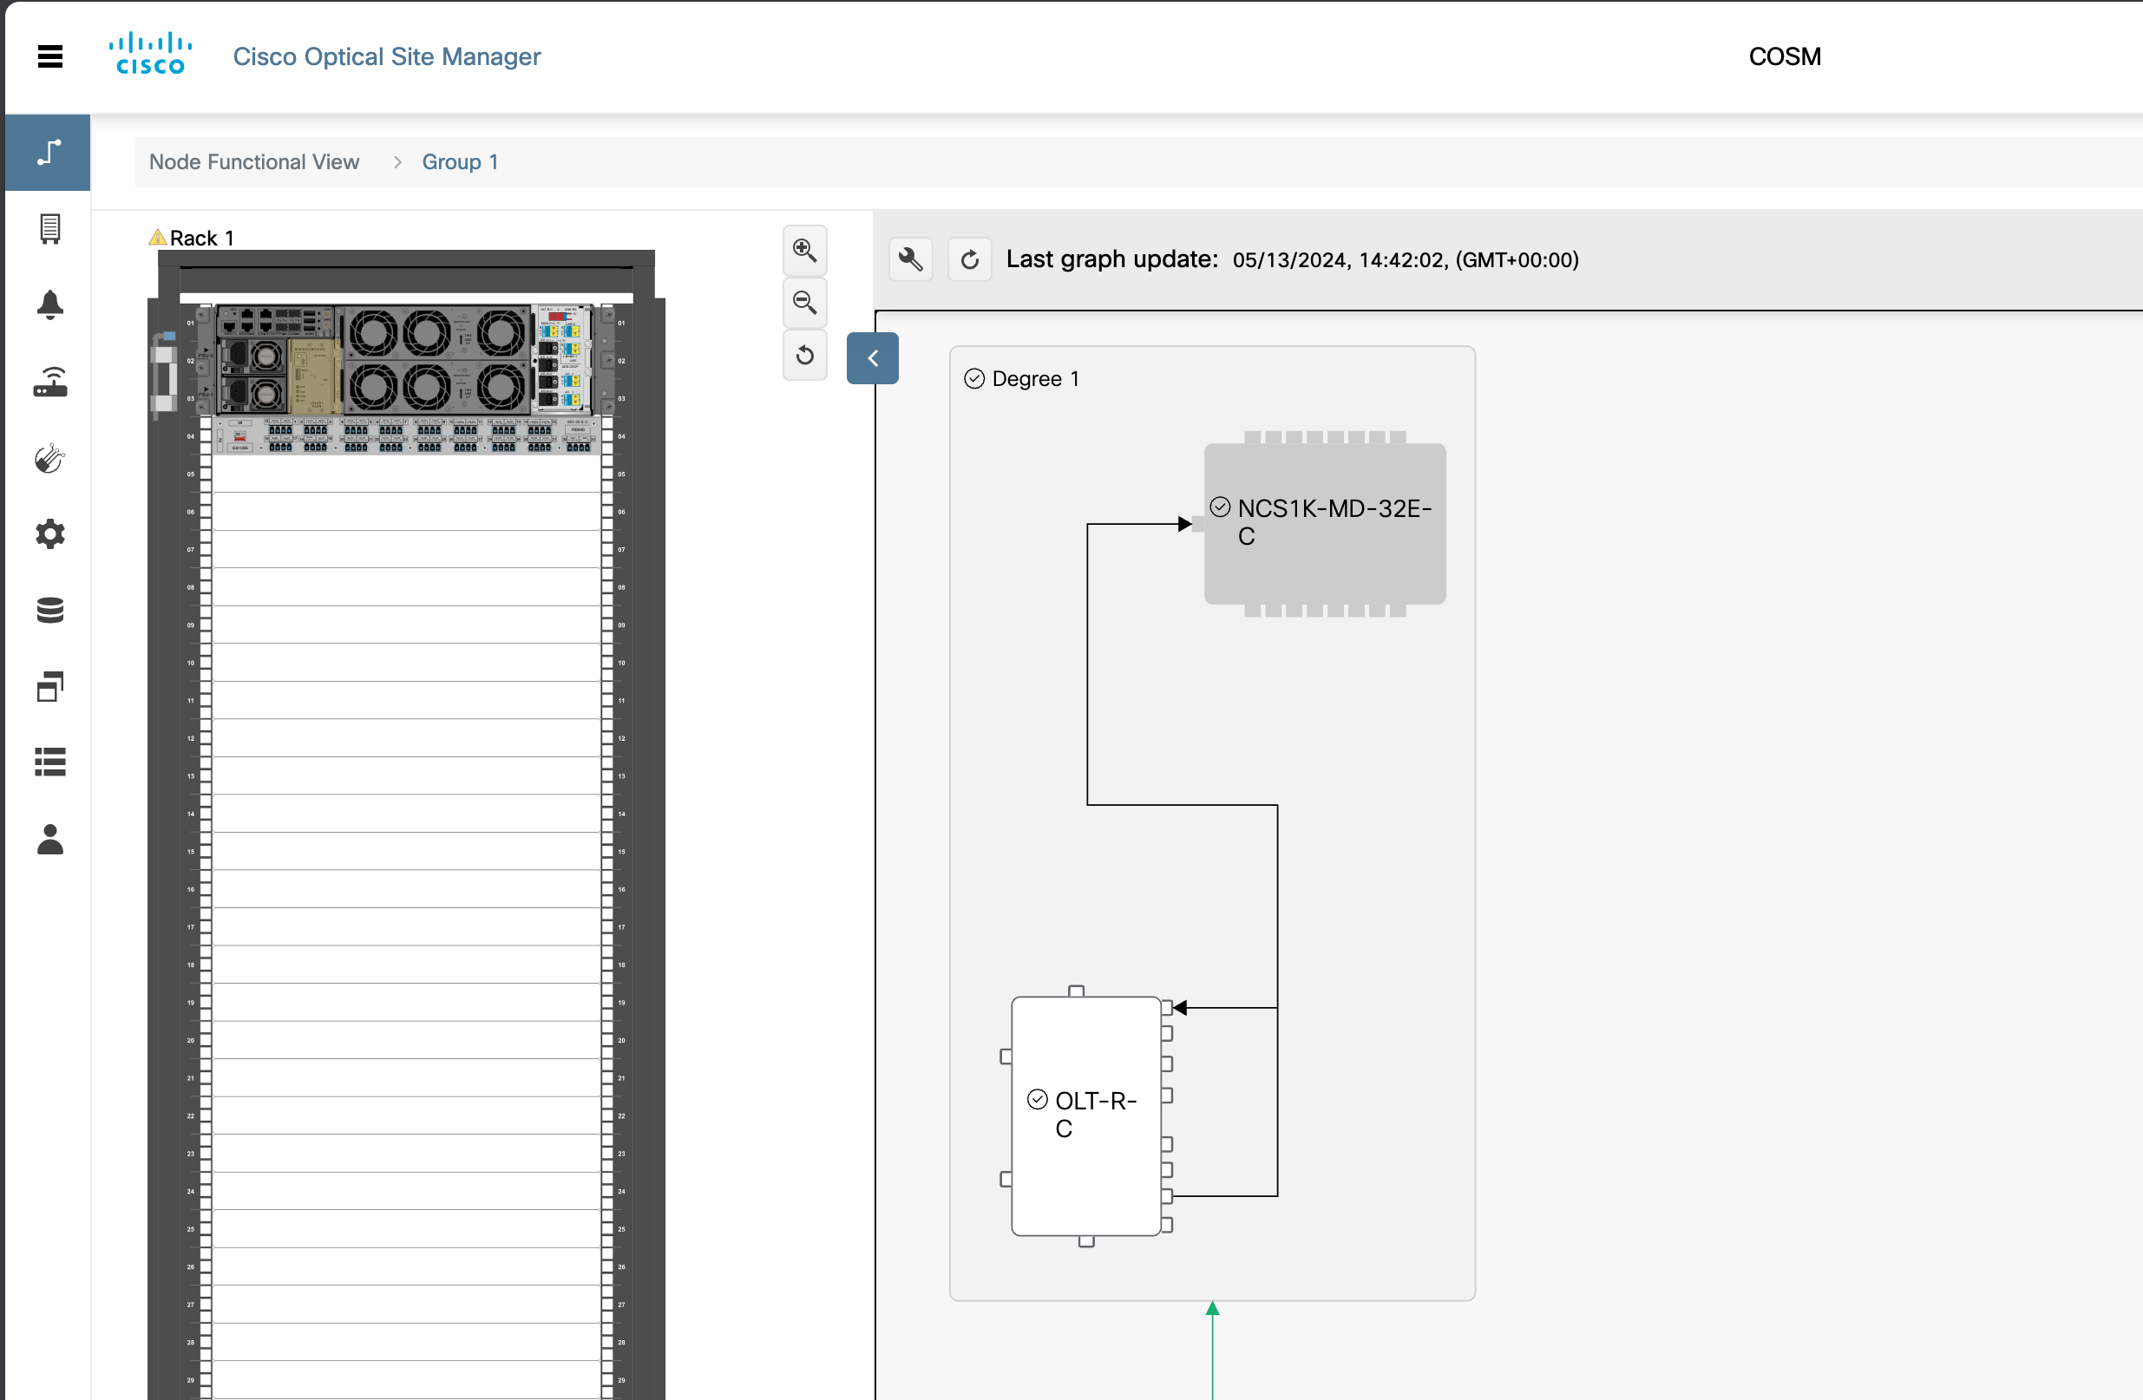Viewport: 2143px width, 1400px height.
Task: Reset the rack view rotation
Action: [x=804, y=355]
